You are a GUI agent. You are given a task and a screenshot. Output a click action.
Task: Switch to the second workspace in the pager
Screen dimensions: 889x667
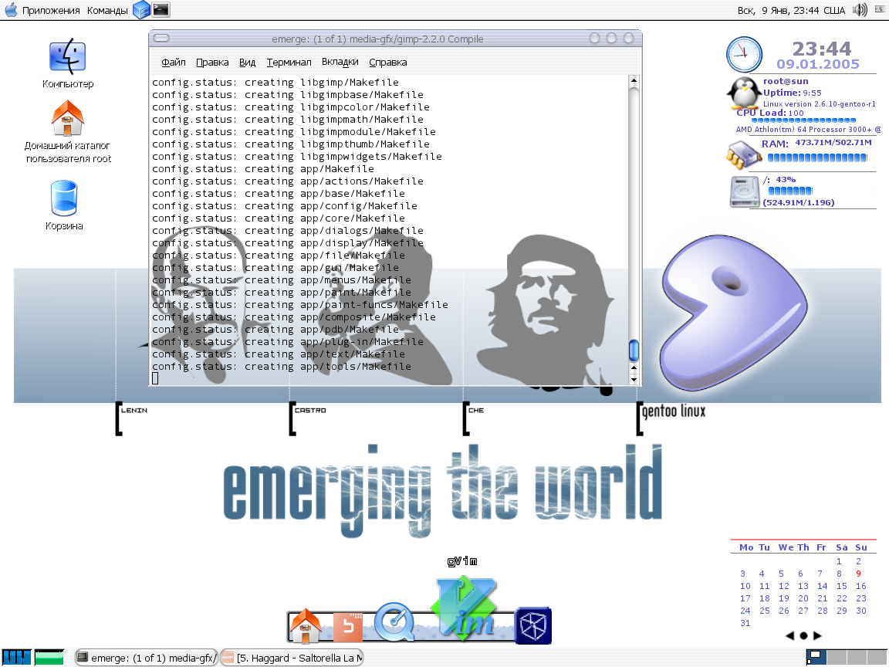tap(837, 658)
